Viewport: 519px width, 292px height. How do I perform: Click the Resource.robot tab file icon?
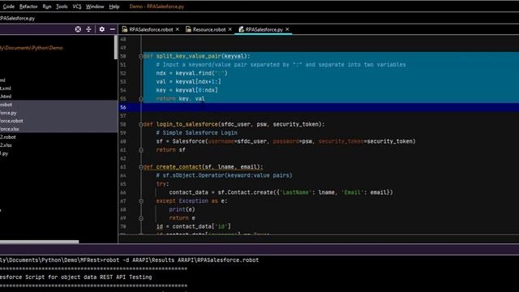click(x=188, y=29)
